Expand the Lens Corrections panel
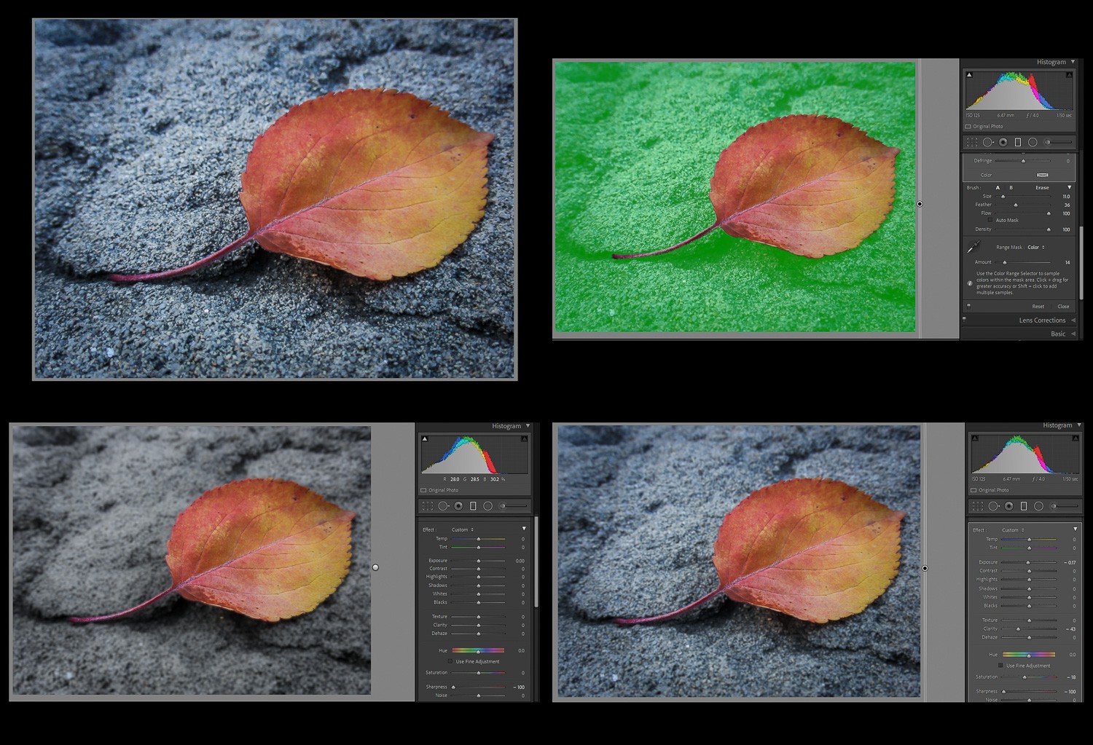This screenshot has height=745, width=1093. [x=1042, y=320]
